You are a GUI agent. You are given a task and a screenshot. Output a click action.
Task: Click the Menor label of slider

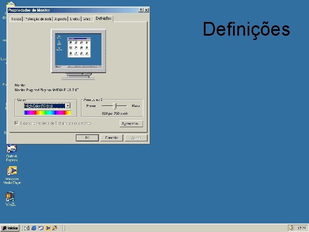click(91, 106)
